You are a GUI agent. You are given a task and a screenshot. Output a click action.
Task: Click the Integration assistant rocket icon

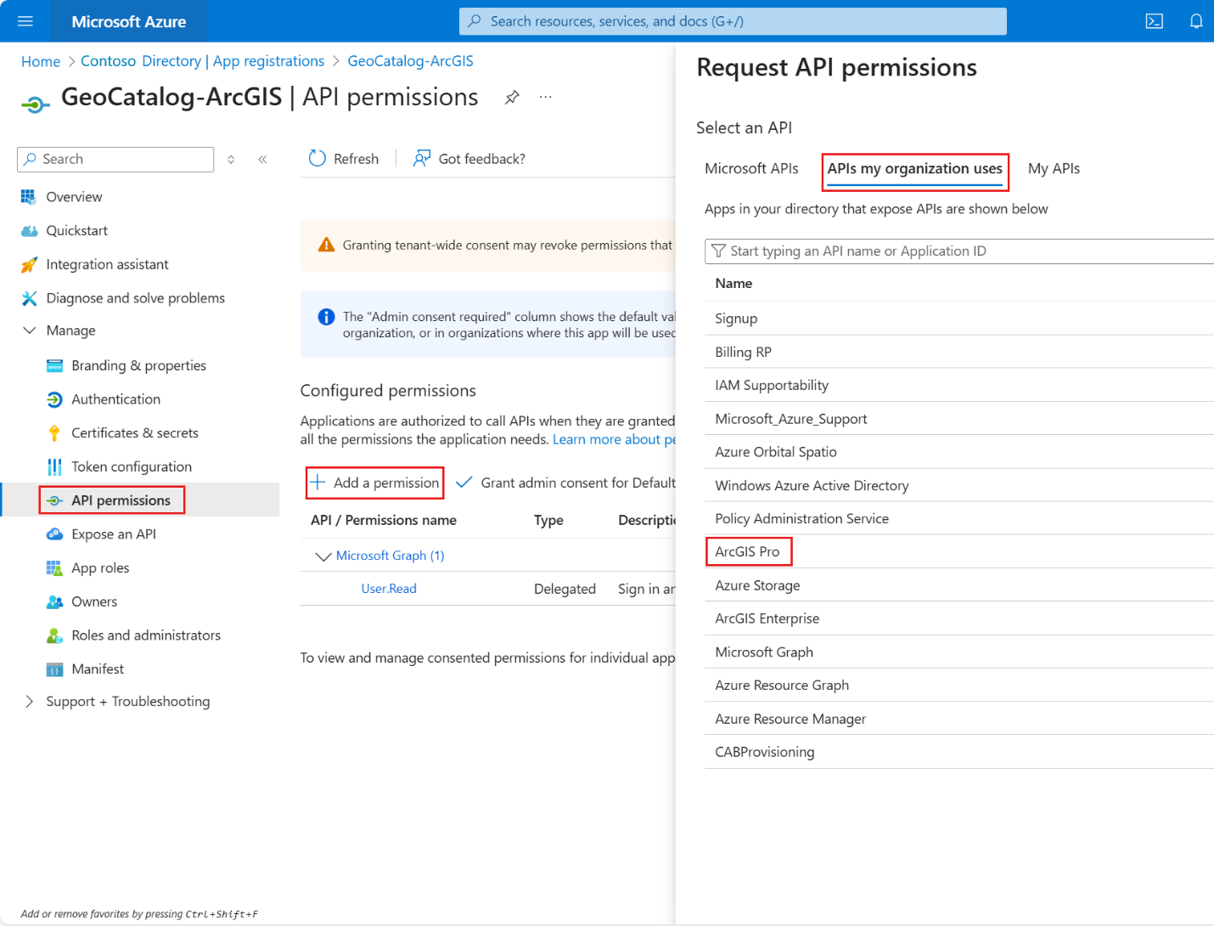(29, 265)
